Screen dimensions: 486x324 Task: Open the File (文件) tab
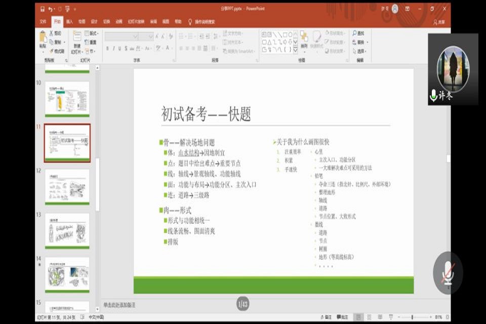tap(43, 22)
